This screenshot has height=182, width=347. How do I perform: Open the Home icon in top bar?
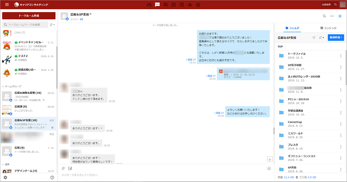(x=149, y=5)
